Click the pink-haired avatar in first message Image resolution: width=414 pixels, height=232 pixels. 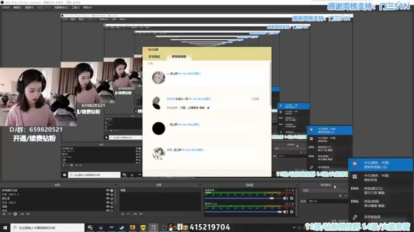click(x=158, y=77)
